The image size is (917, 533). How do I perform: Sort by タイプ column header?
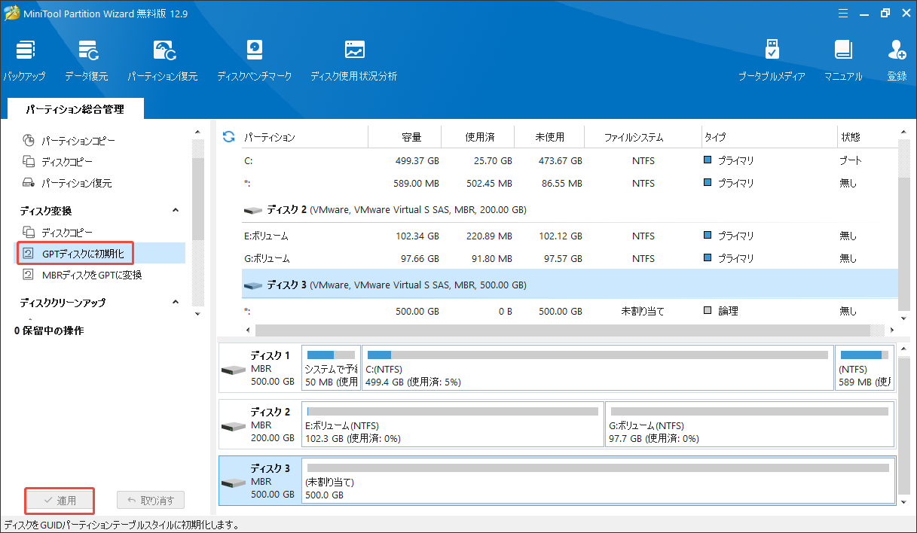pyautogui.click(x=715, y=137)
